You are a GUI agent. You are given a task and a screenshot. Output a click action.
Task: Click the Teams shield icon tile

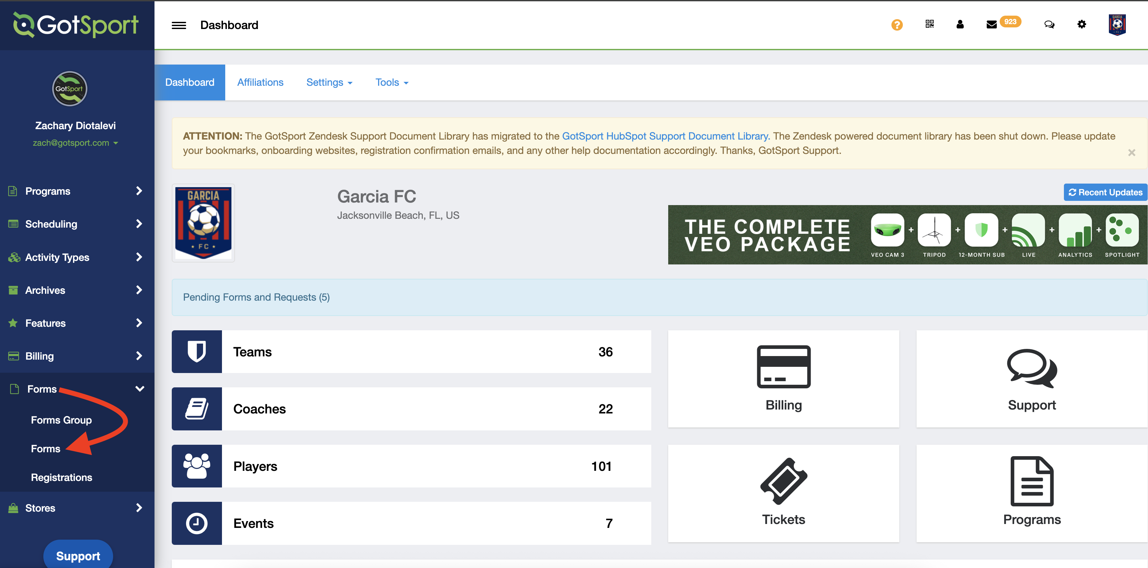point(197,352)
